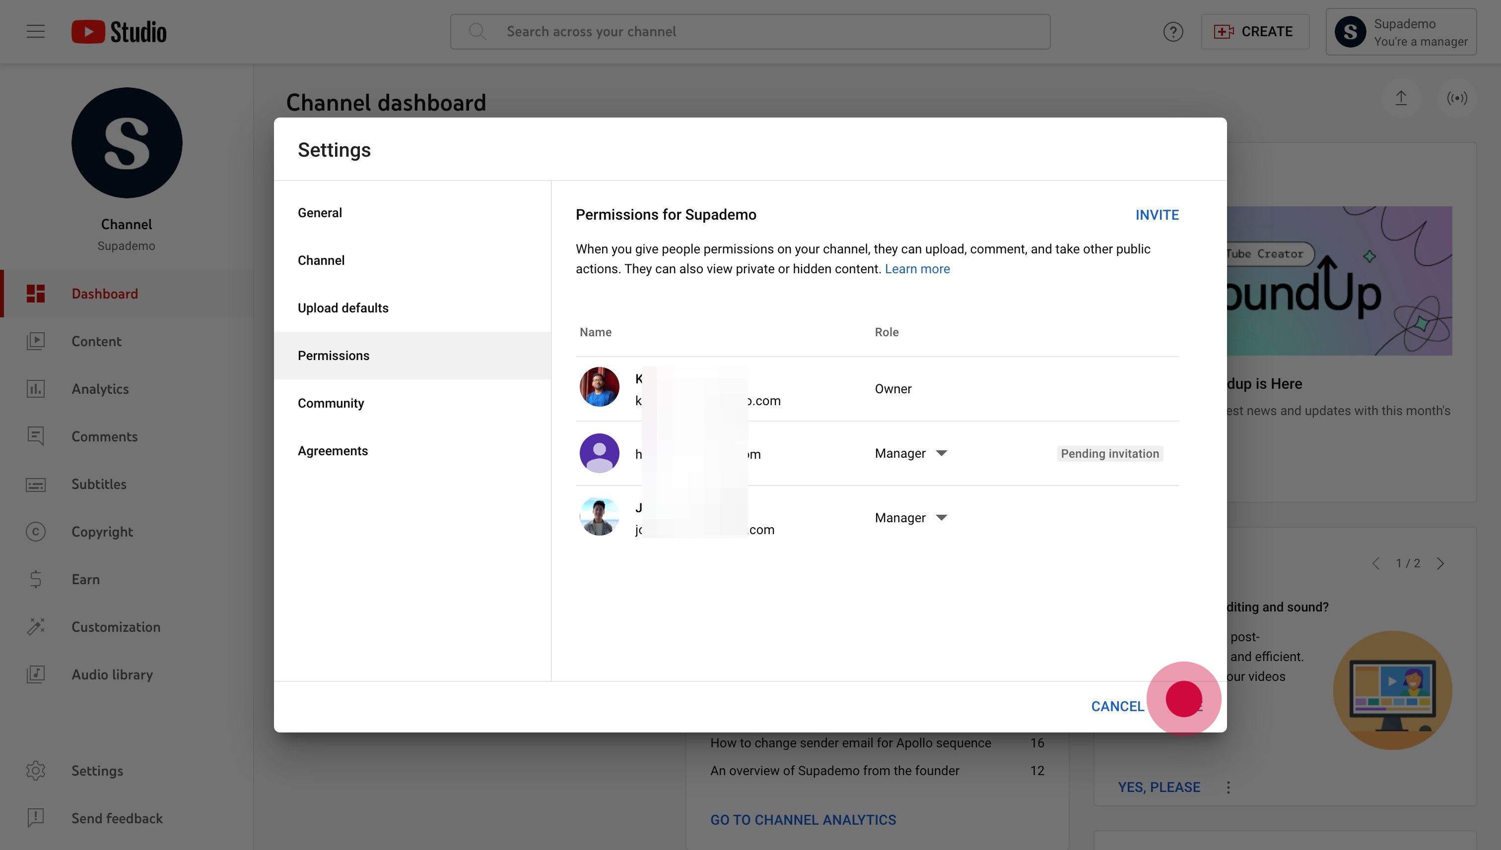
Task: Go to next card with right chevron
Action: pyautogui.click(x=1440, y=563)
